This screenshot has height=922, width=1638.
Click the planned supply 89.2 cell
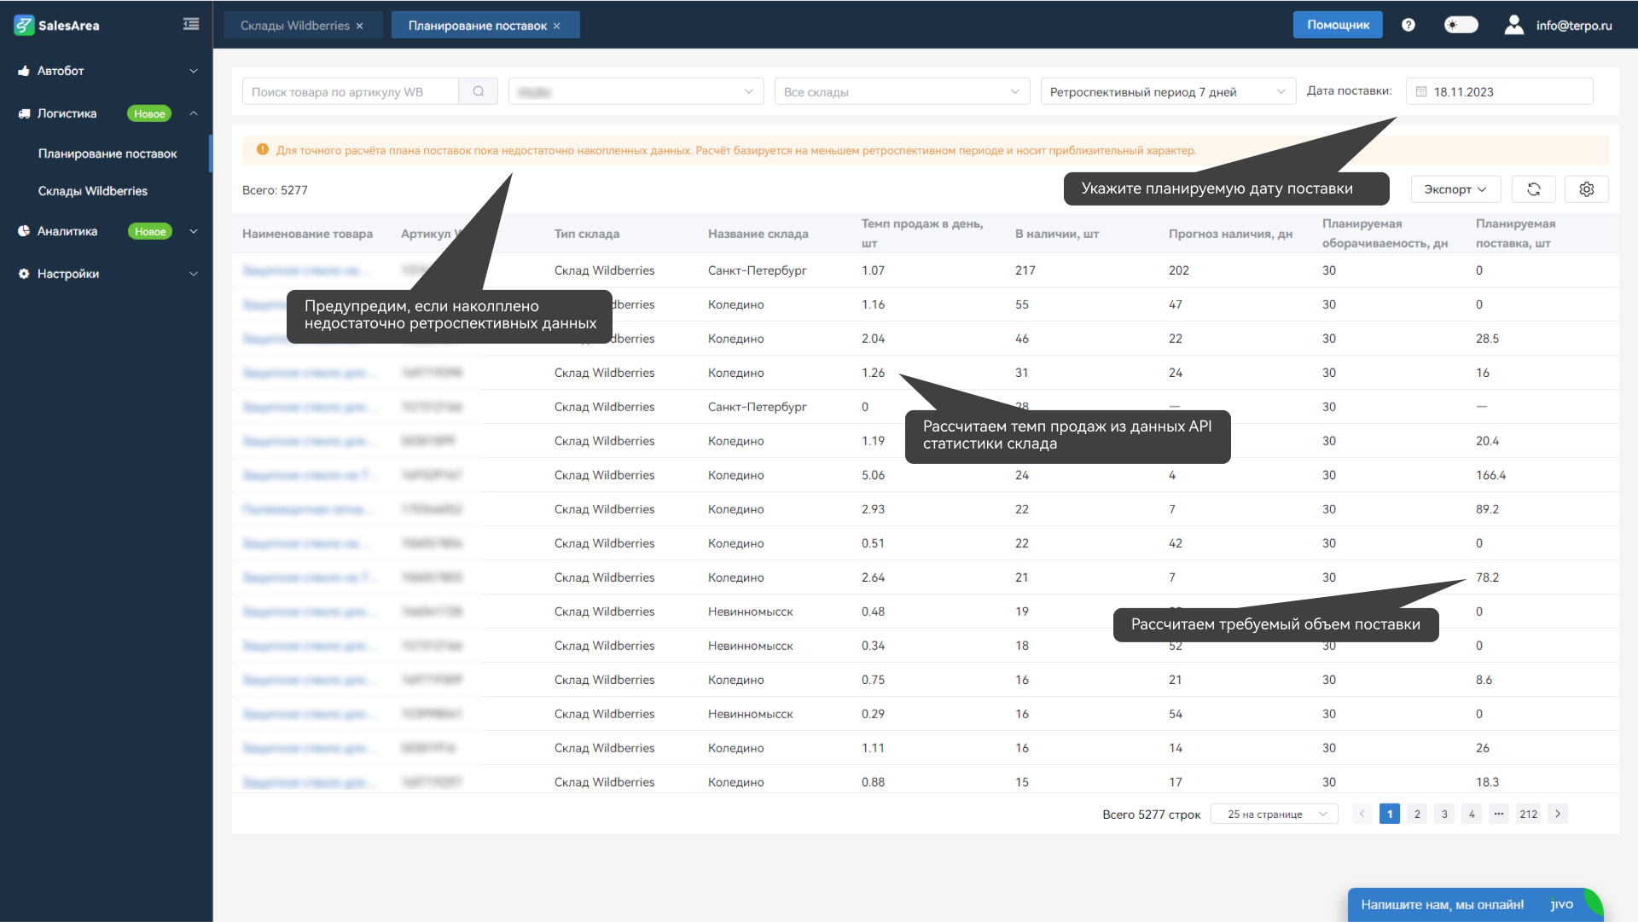(x=1487, y=509)
